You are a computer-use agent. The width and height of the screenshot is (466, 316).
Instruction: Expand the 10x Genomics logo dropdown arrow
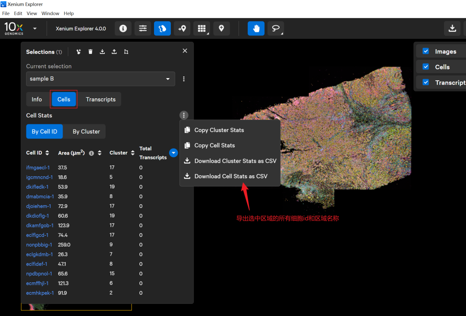pos(35,29)
